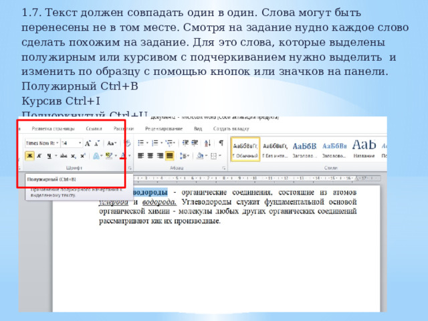Apply the second Заголовок style
This screenshot has height=321, width=428.
click(334, 149)
